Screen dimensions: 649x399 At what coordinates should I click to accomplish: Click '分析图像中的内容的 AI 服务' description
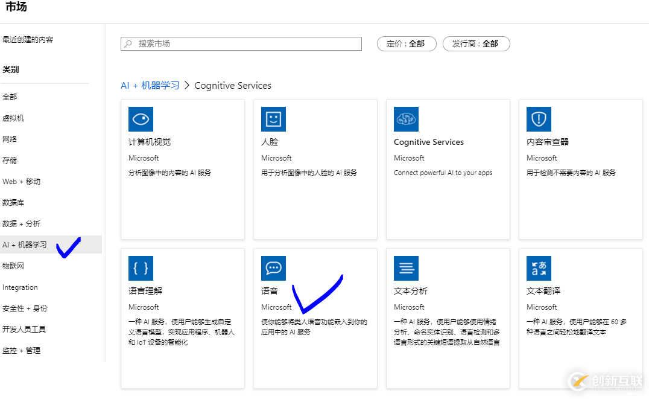click(169, 173)
